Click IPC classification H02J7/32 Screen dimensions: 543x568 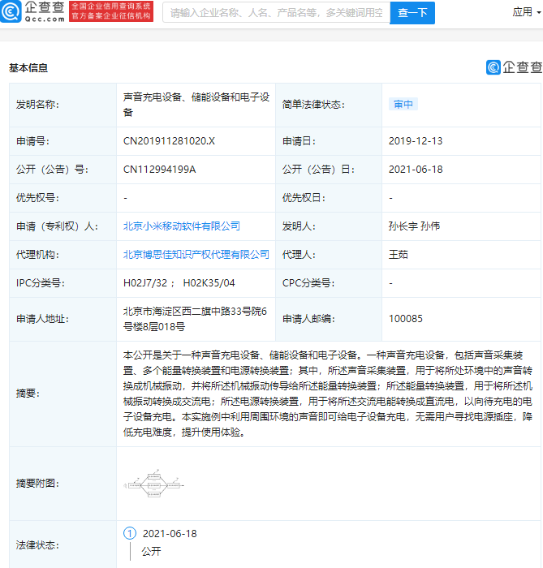[145, 283]
